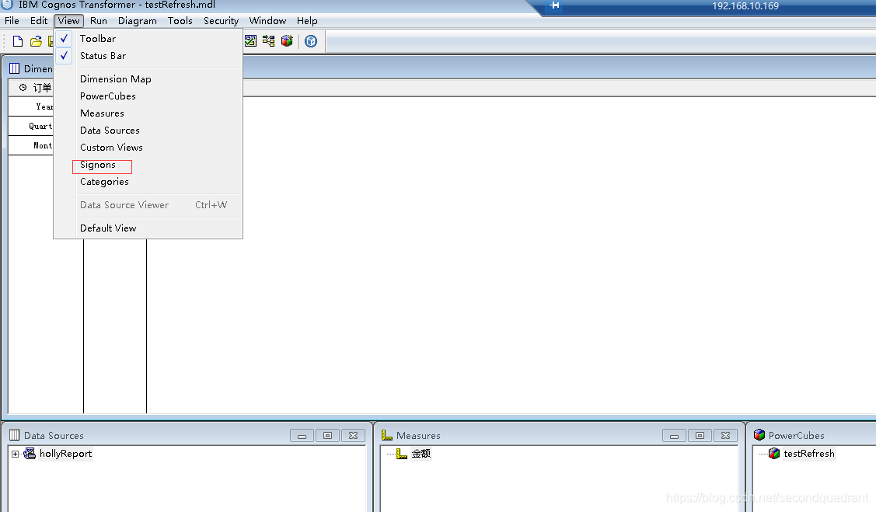Click the Open folder toolbar icon
The image size is (876, 512).
point(36,41)
